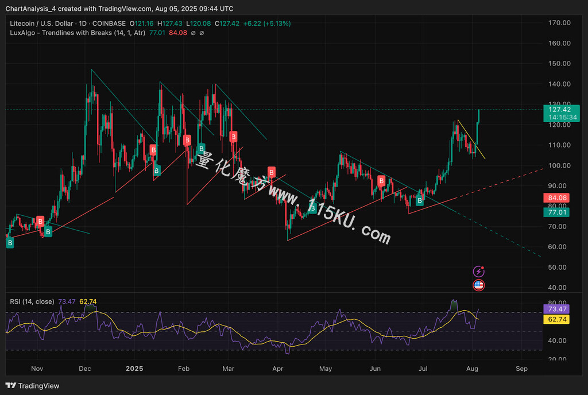Click the +6.22 (+5.13%) change value
Viewport: 588px width, 395px height.
pyautogui.click(x=266, y=24)
